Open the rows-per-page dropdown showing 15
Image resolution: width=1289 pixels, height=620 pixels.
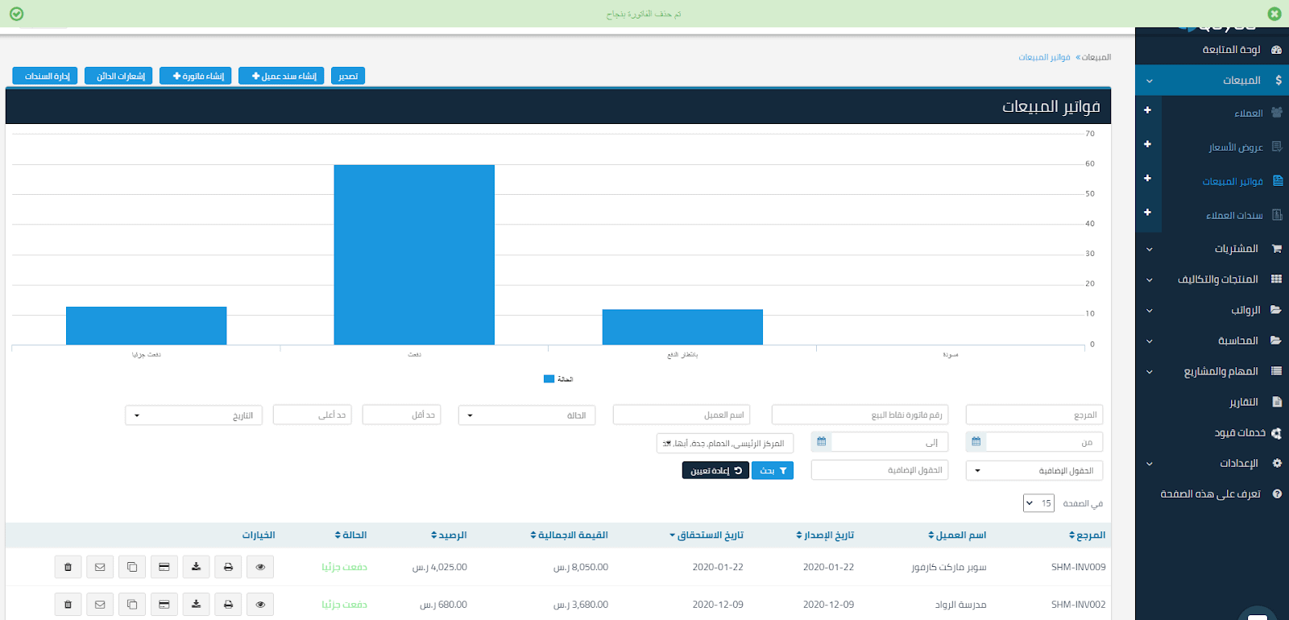pyautogui.click(x=1038, y=503)
